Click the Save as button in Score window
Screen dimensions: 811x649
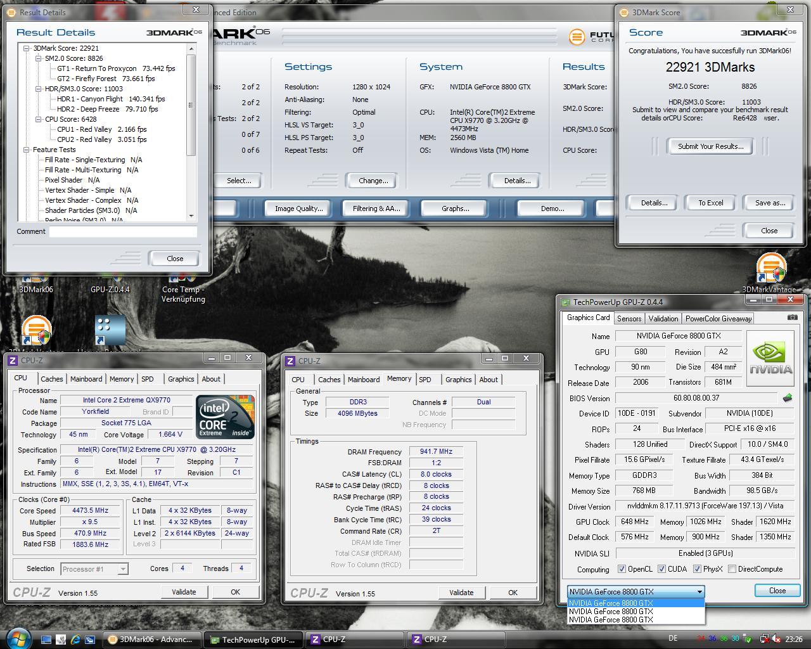tap(770, 203)
